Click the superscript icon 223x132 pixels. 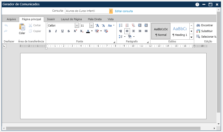point(75,31)
